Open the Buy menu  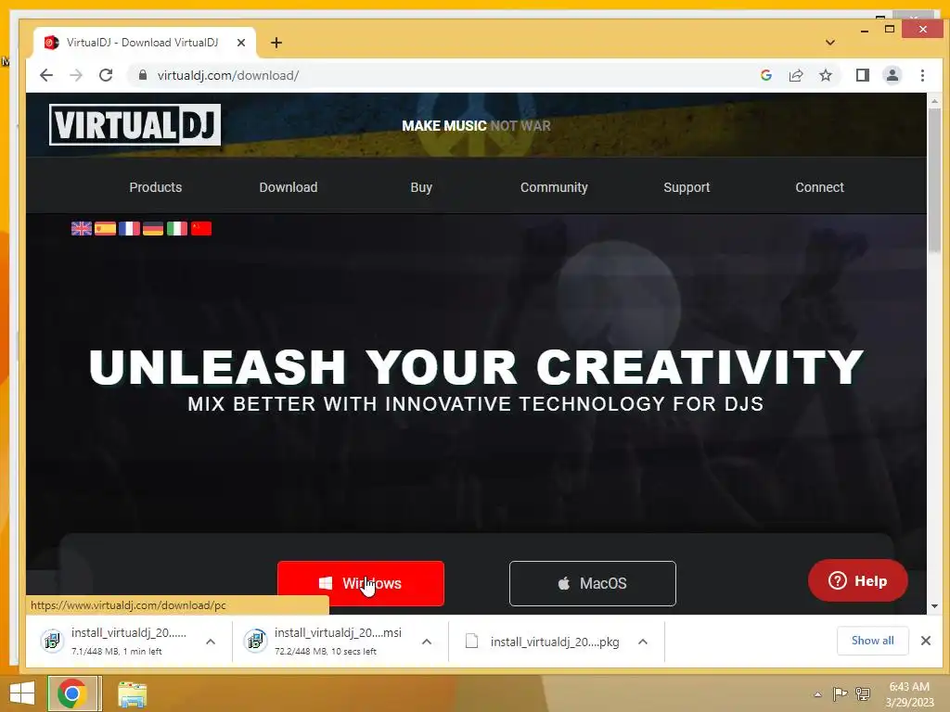tap(421, 187)
